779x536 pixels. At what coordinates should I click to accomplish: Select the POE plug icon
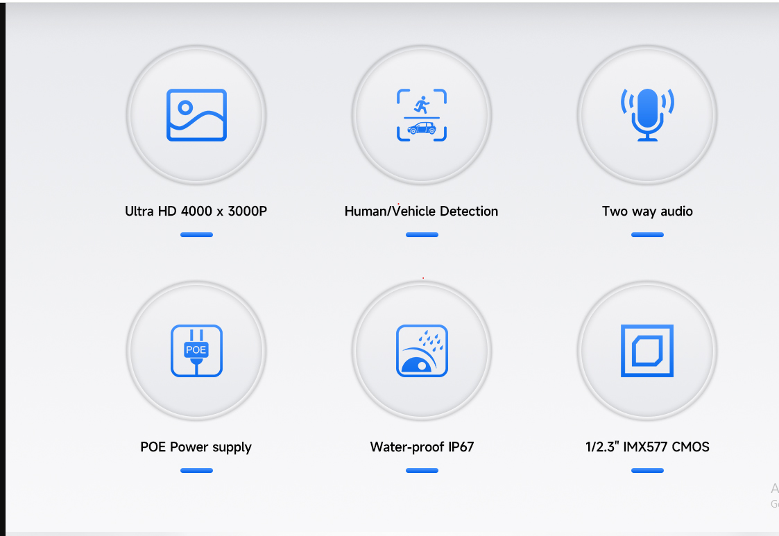click(x=197, y=351)
